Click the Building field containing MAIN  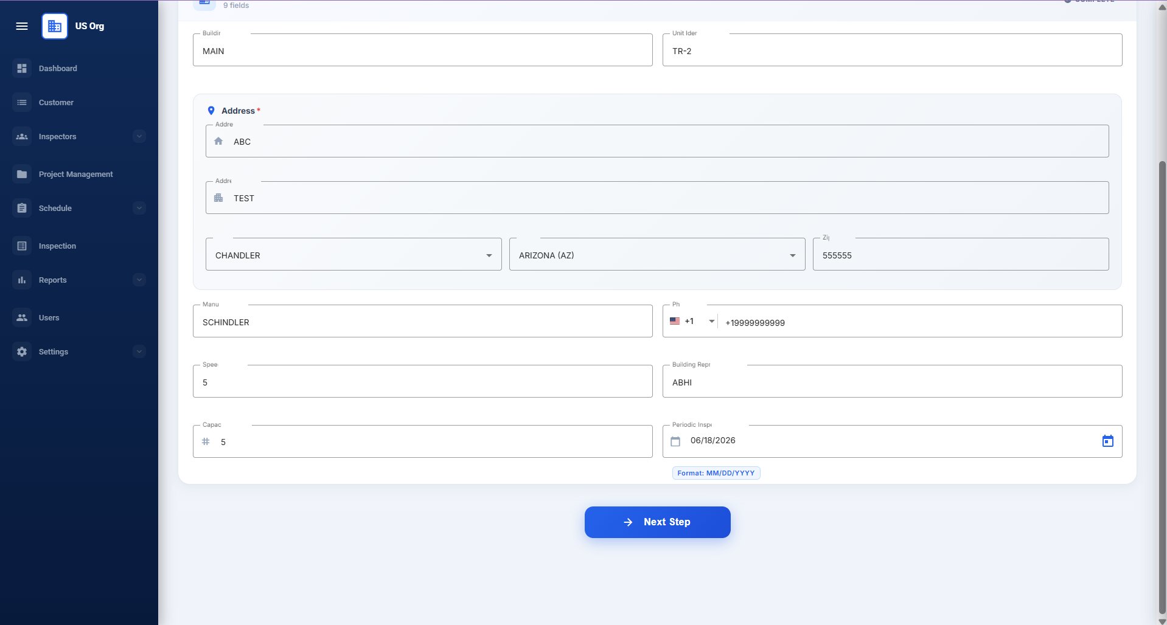(423, 50)
